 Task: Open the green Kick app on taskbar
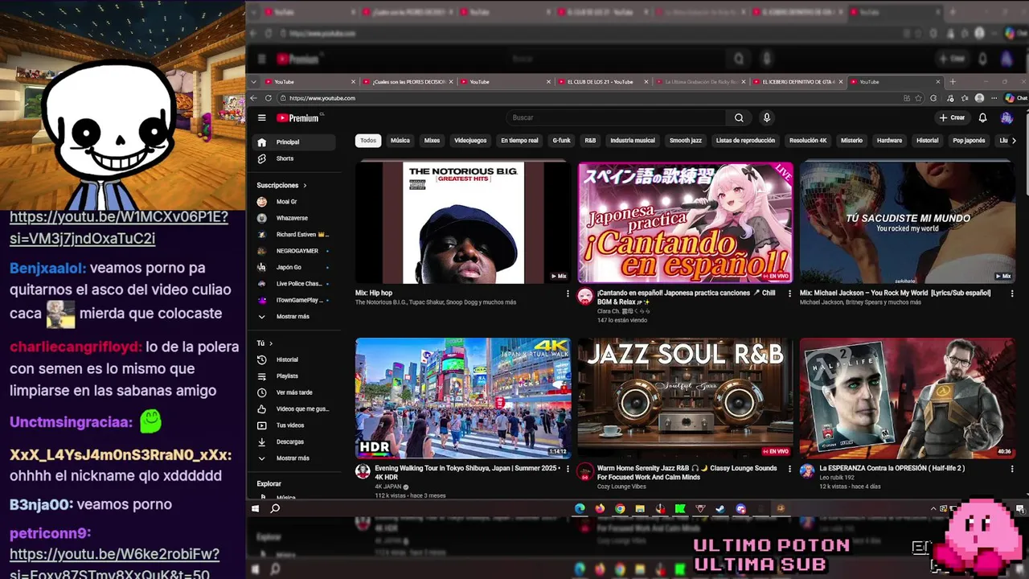[680, 508]
